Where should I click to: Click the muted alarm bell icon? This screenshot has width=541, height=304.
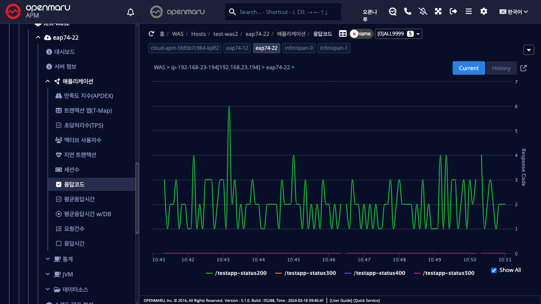(423, 11)
